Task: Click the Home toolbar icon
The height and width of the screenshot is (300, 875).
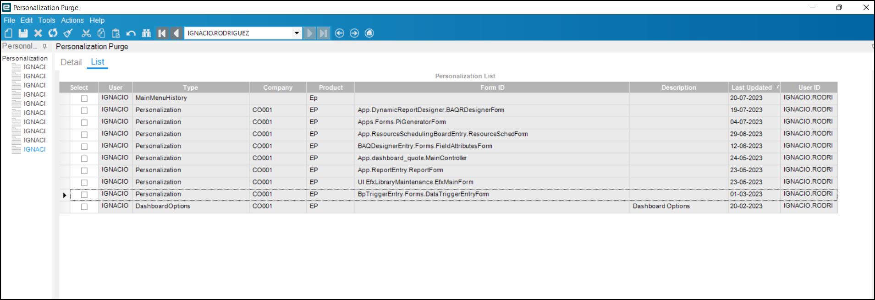Action: click(369, 33)
